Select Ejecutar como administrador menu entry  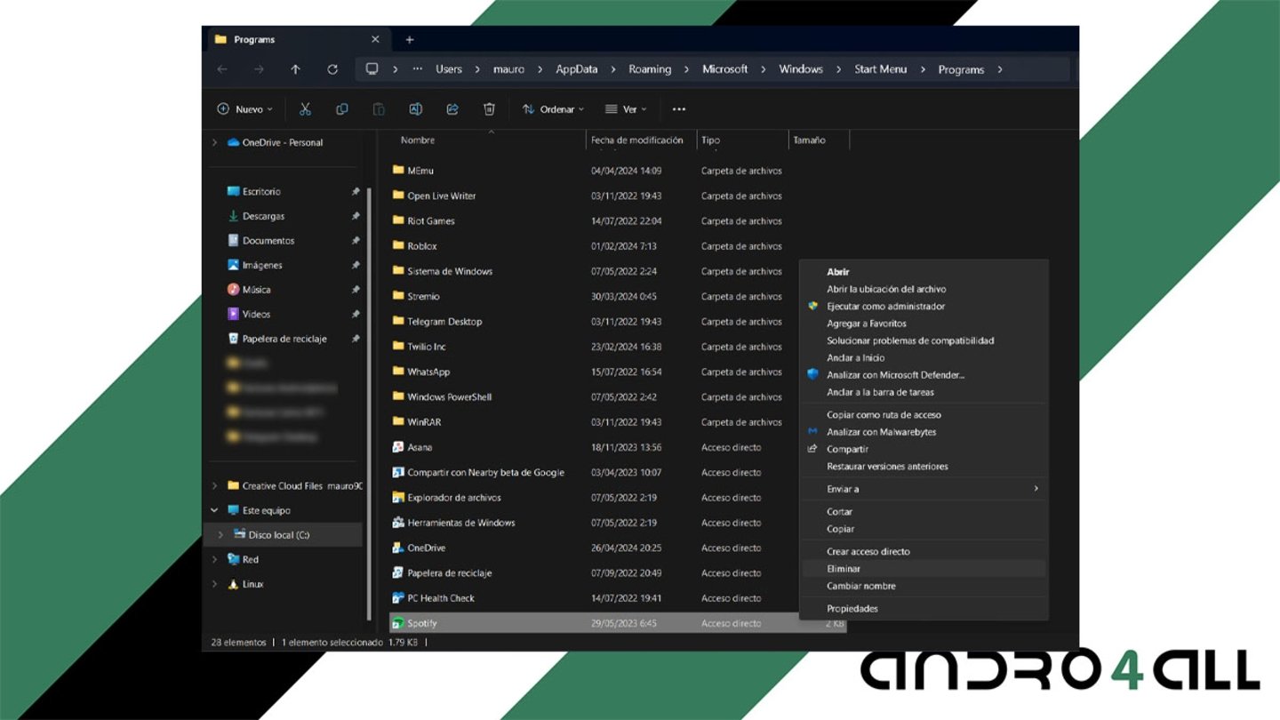coord(885,307)
